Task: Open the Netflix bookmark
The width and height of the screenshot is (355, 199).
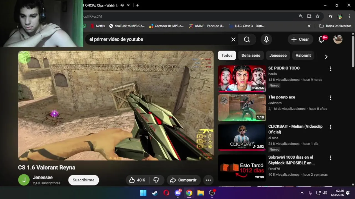Action: pyautogui.click(x=98, y=26)
